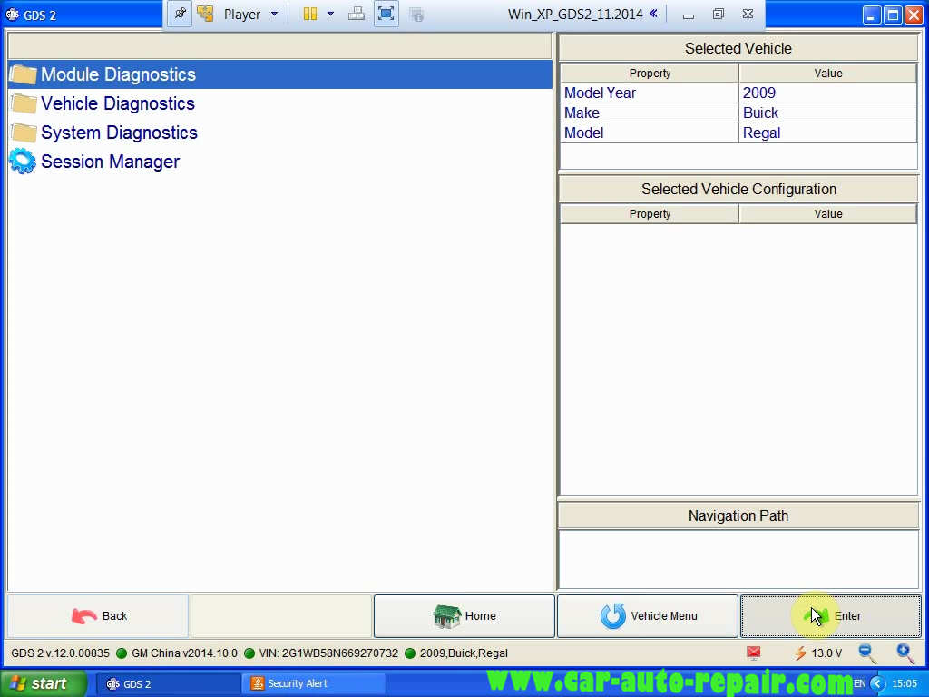The height and width of the screenshot is (697, 929).
Task: Click the Model Year property cell
Action: [x=650, y=93]
